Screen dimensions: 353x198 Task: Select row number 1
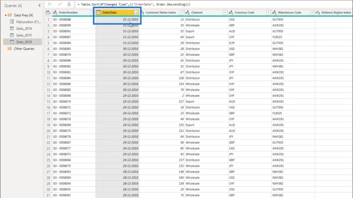click(x=48, y=19)
